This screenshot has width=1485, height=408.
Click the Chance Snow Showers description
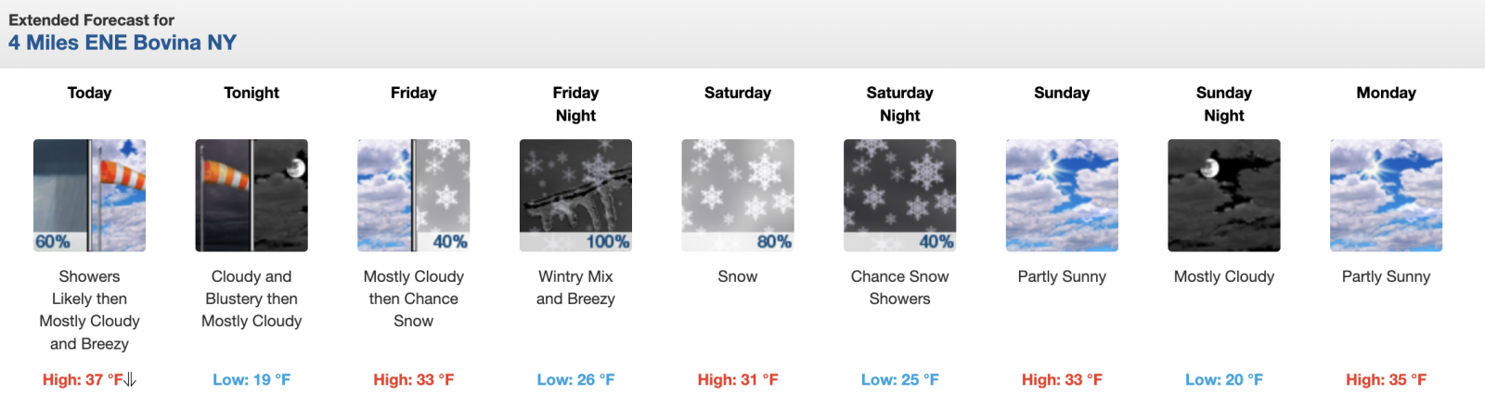tap(899, 287)
